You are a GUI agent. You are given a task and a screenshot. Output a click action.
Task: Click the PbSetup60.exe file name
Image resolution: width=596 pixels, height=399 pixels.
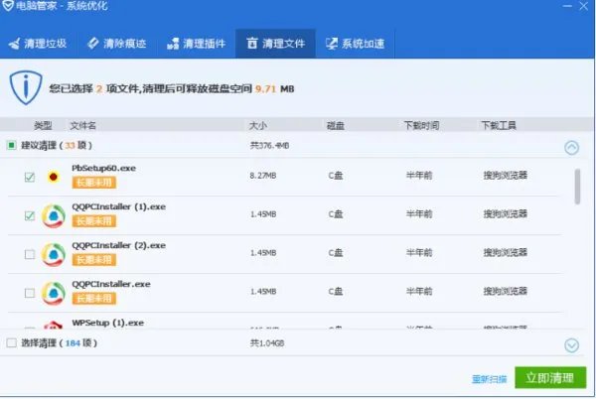pos(103,168)
